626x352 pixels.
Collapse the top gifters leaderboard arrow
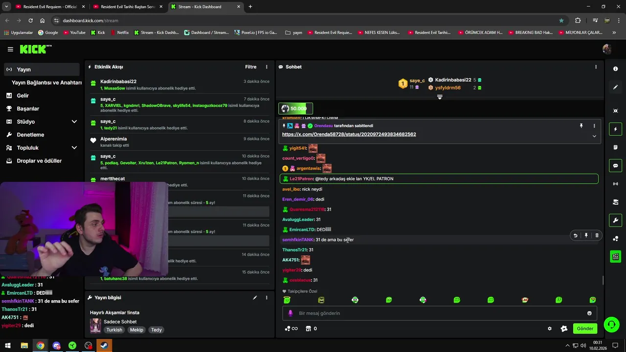point(440,97)
